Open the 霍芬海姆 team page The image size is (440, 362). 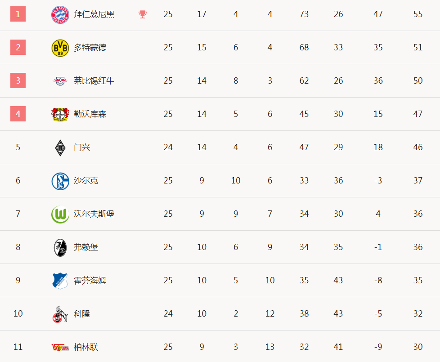[x=90, y=281]
